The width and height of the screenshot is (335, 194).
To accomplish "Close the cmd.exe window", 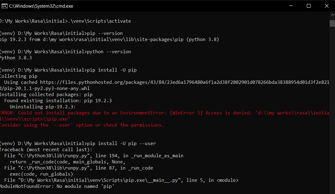I will pyautogui.click(x=326, y=6).
